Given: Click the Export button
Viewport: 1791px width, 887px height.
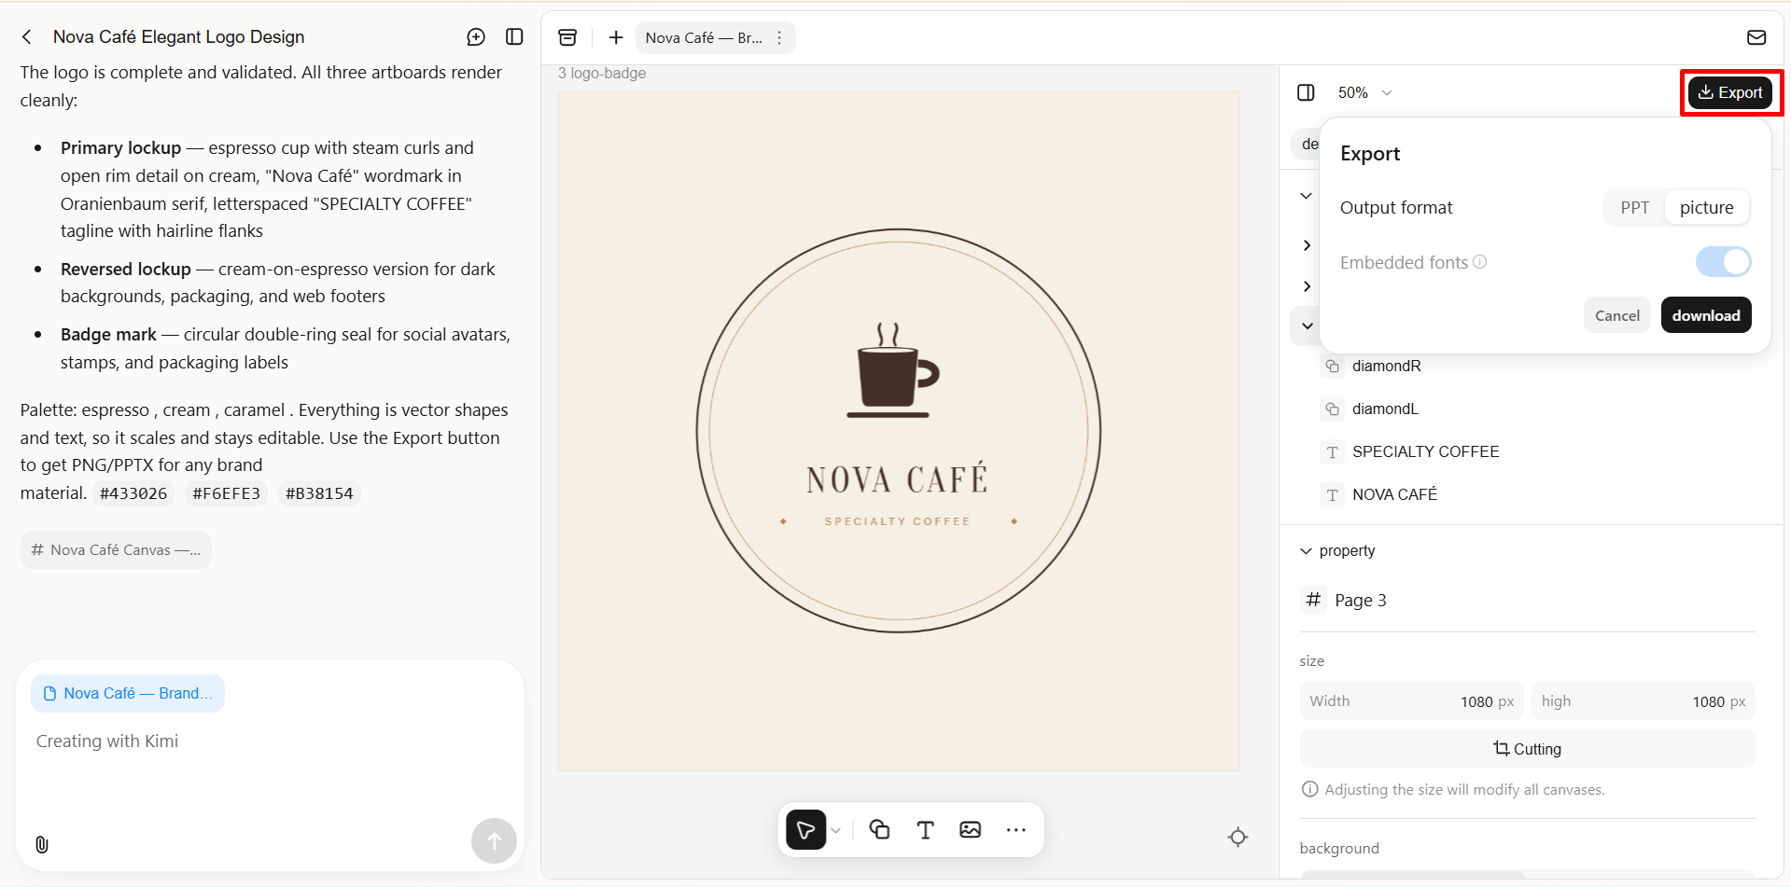Looking at the screenshot, I should pos(1730,92).
